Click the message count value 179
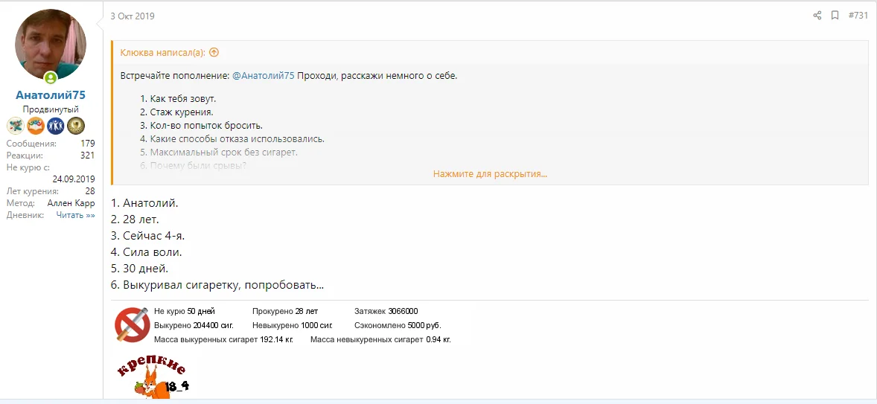This screenshot has height=404, width=877. pyautogui.click(x=88, y=144)
